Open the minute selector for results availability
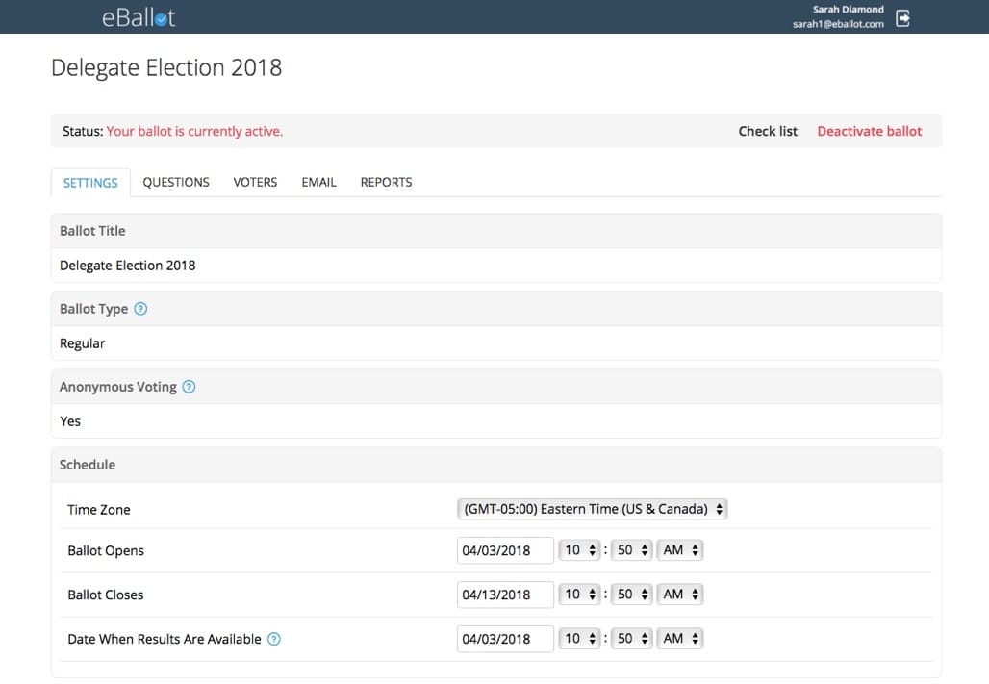This screenshot has height=684, width=989. tap(631, 638)
